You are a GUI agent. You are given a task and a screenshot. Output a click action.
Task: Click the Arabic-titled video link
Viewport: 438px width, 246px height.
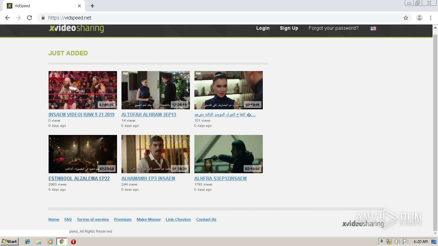[225, 114]
